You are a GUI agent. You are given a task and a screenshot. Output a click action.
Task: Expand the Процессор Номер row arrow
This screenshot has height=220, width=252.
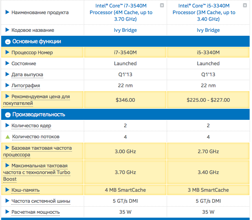coord(7,52)
